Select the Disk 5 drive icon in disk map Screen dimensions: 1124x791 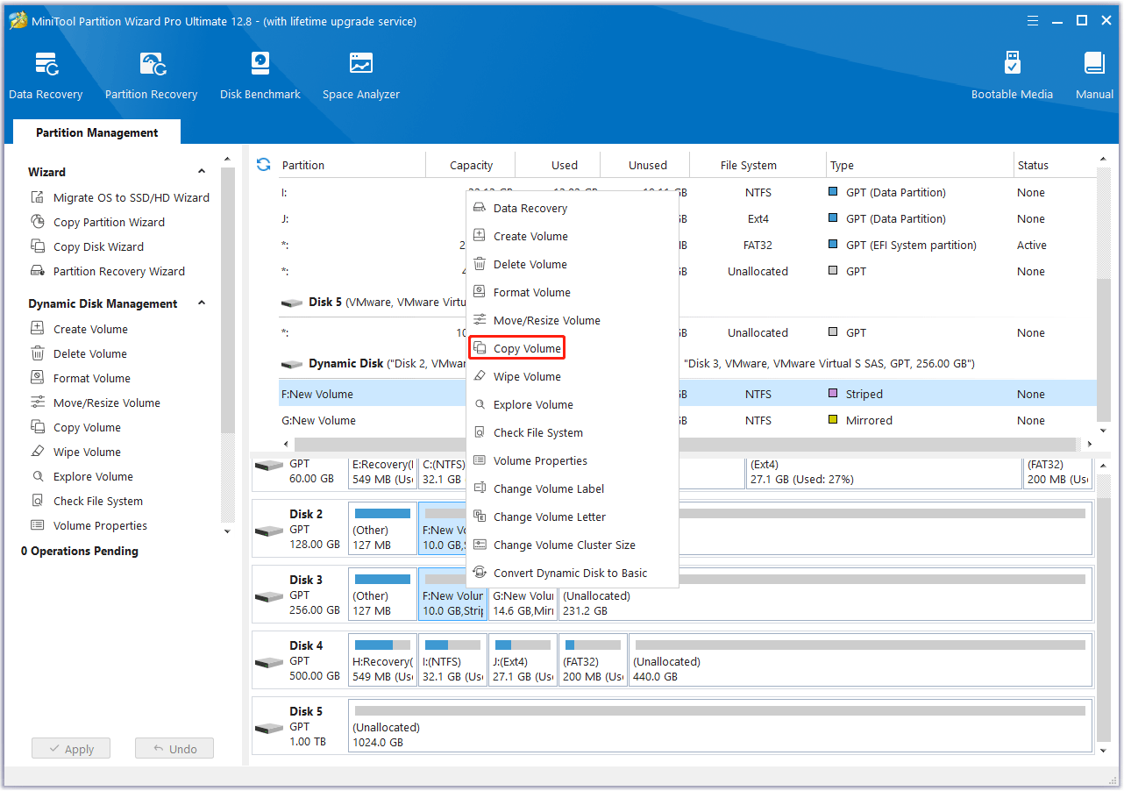click(269, 727)
